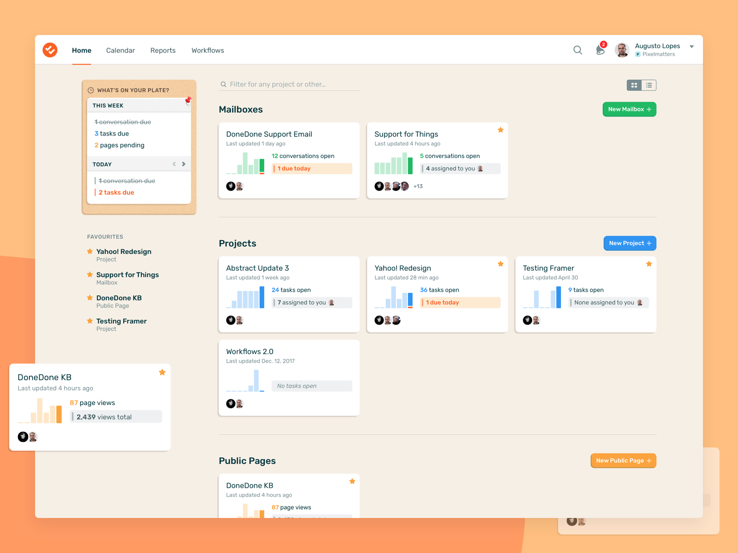738x553 pixels.
Task: Unstar Yahoo! Redesign in Favourites
Action: [x=90, y=251]
